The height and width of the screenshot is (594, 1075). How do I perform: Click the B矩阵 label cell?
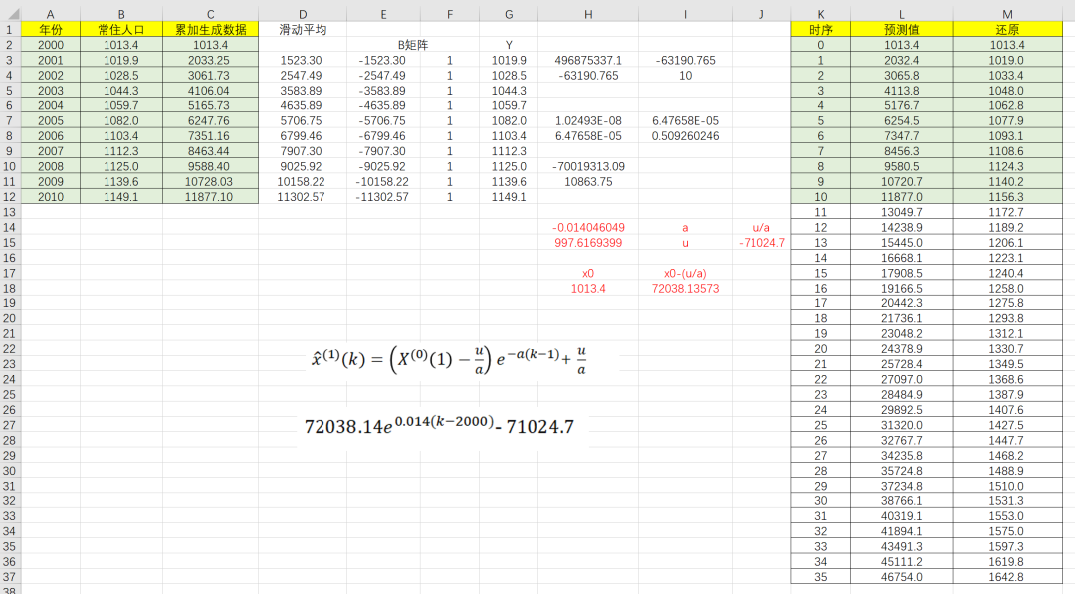(x=413, y=45)
